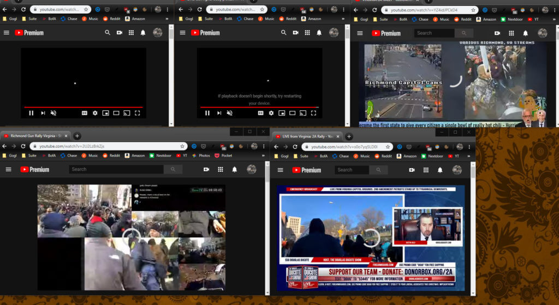The width and height of the screenshot is (559, 305).
Task: Click YouTube Premium logo in top-middle window
Action: click(205, 32)
